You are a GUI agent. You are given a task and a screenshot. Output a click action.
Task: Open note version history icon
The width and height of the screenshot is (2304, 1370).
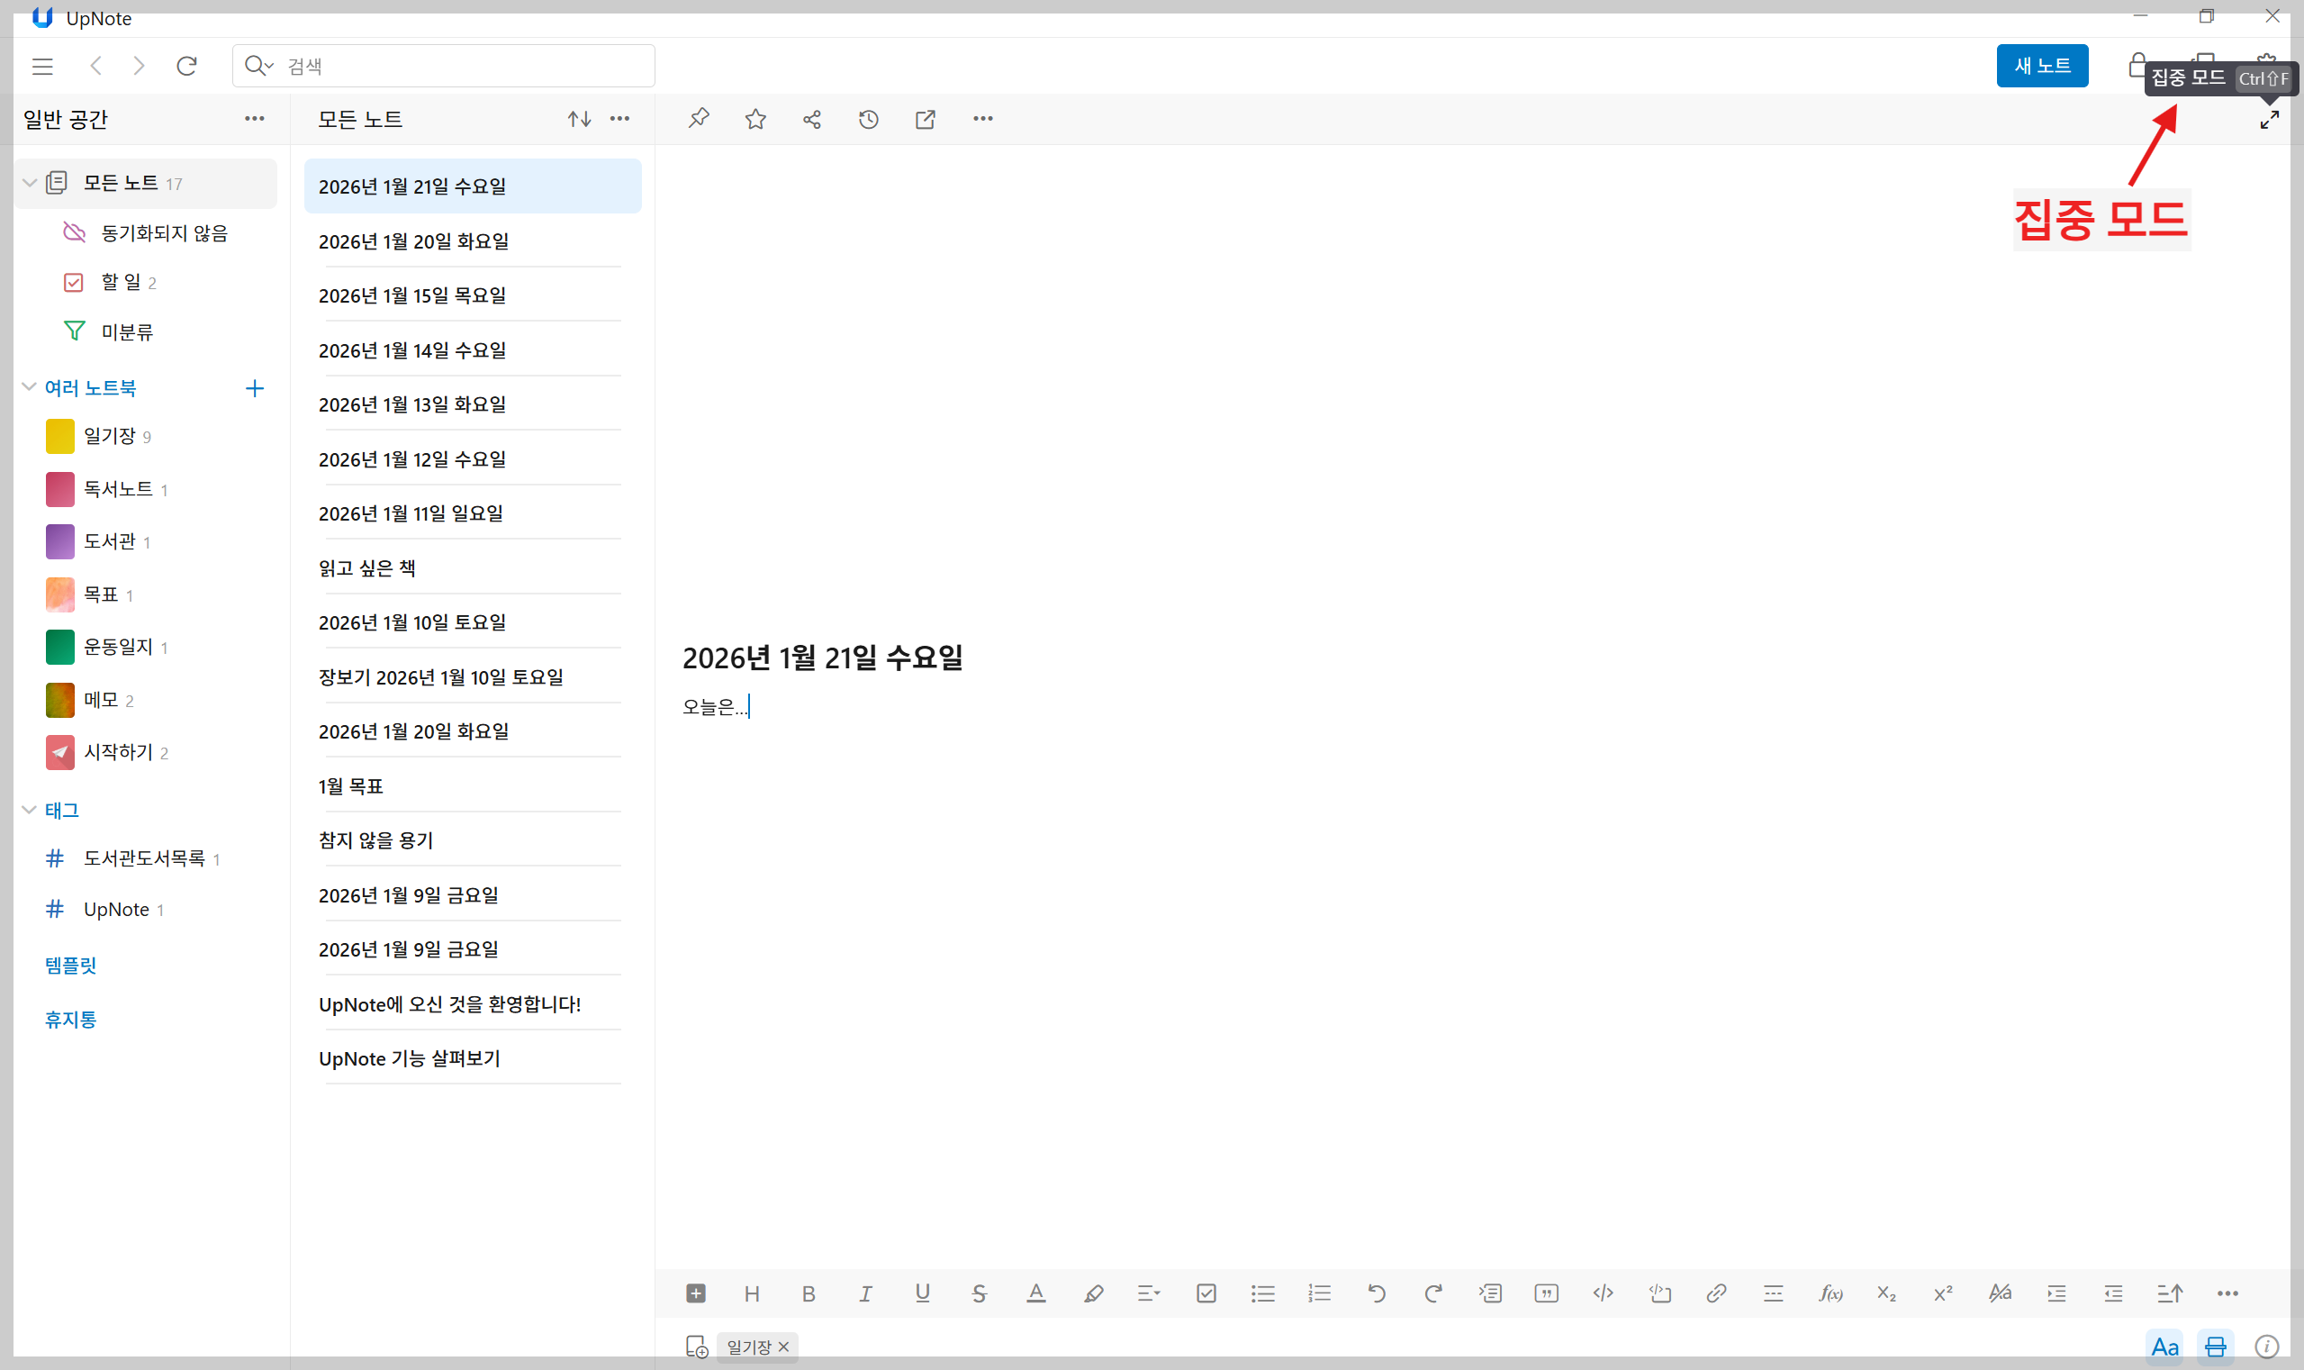[x=868, y=119]
